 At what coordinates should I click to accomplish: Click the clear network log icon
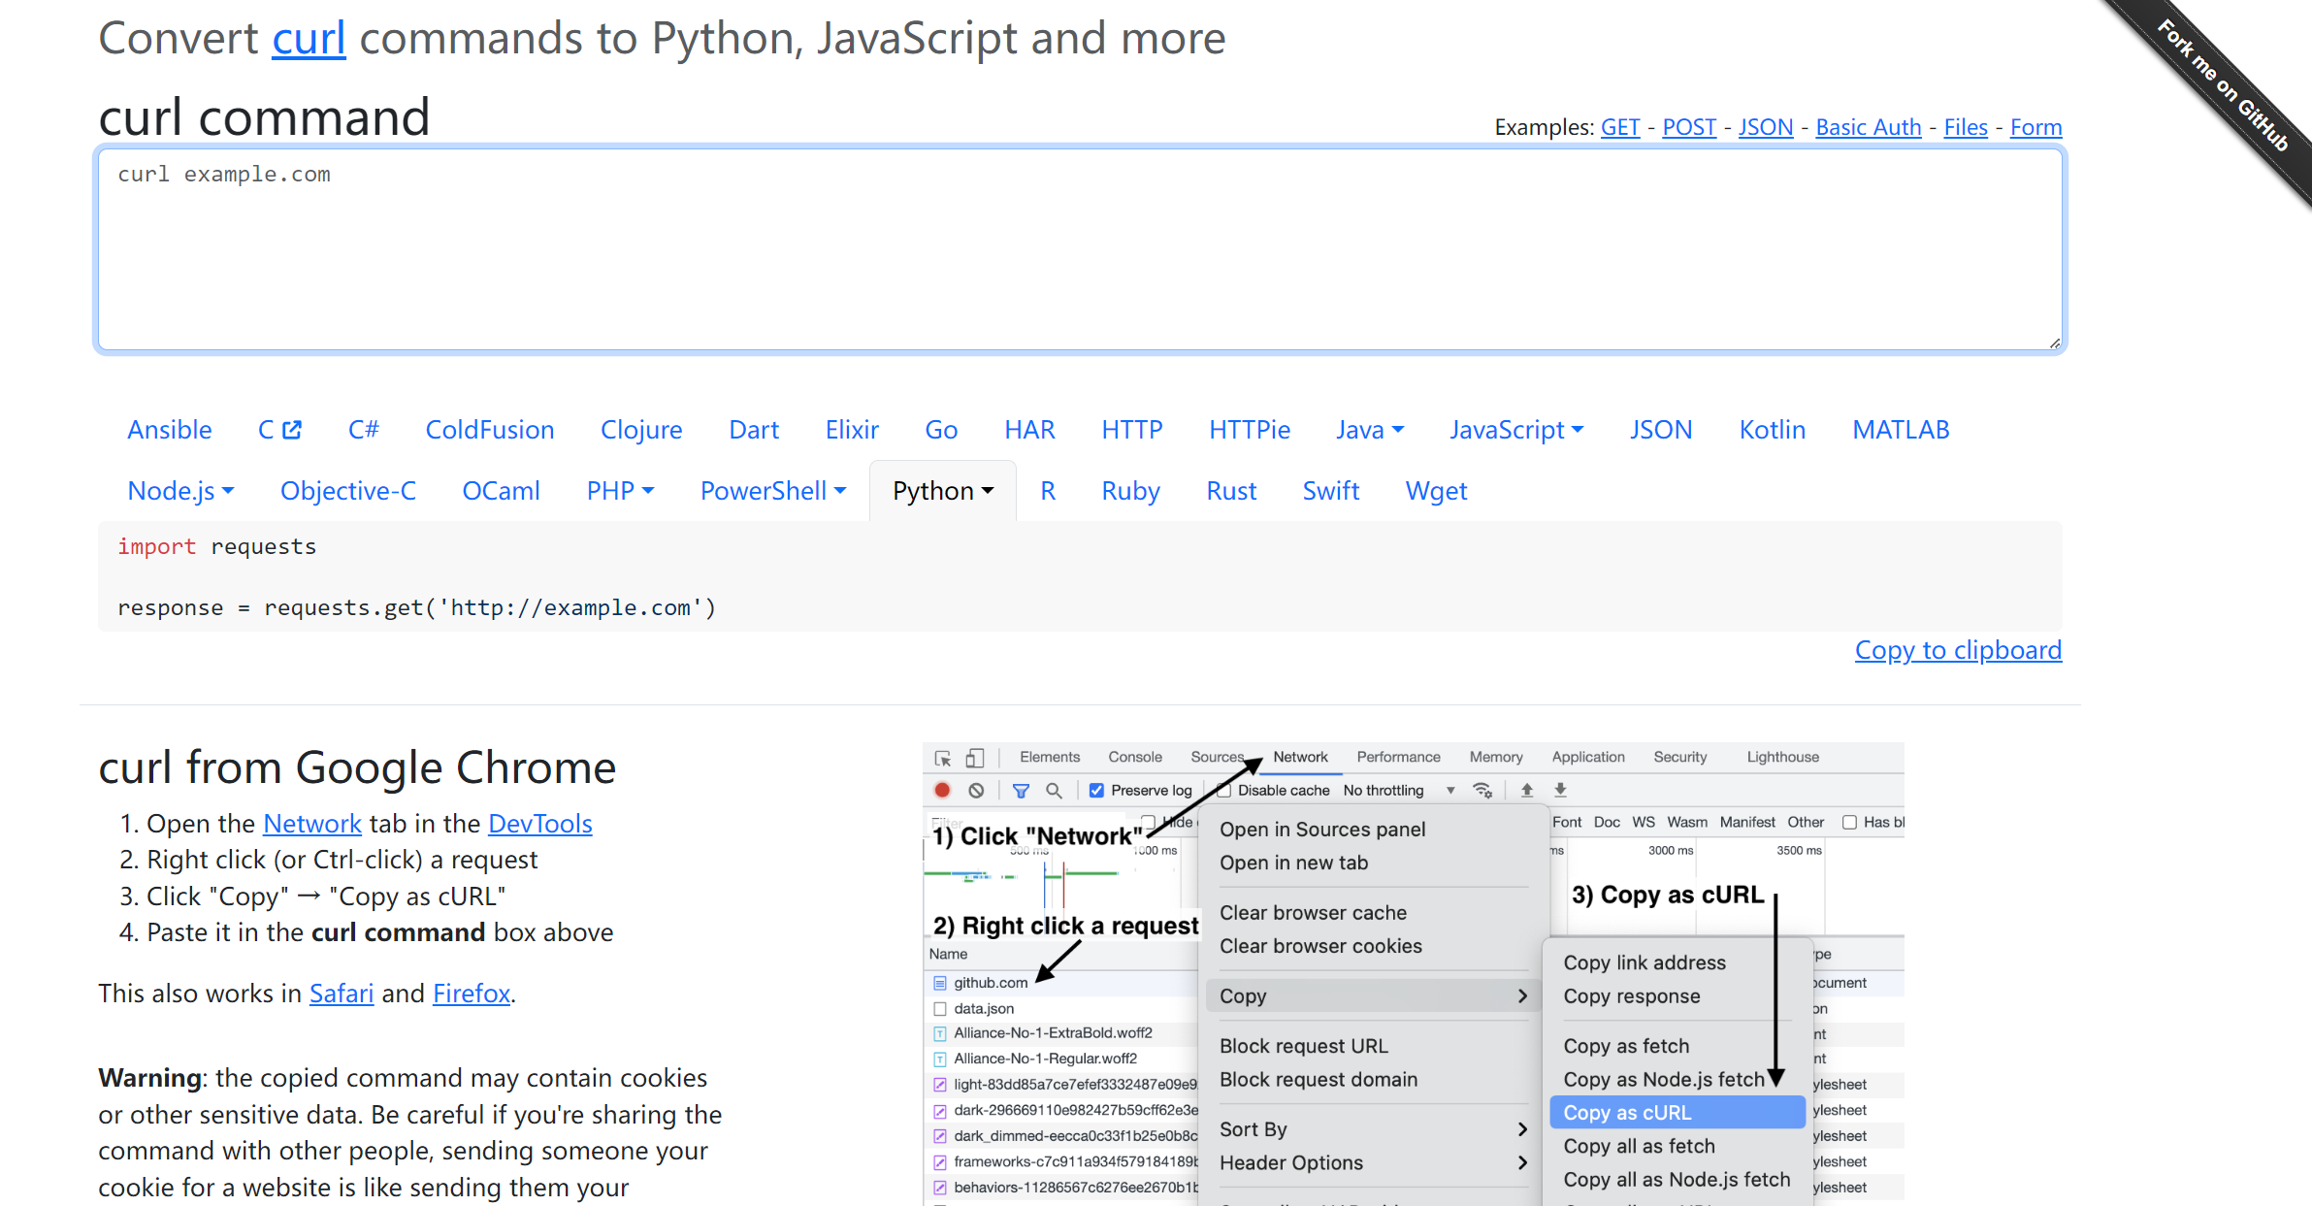coord(976,790)
